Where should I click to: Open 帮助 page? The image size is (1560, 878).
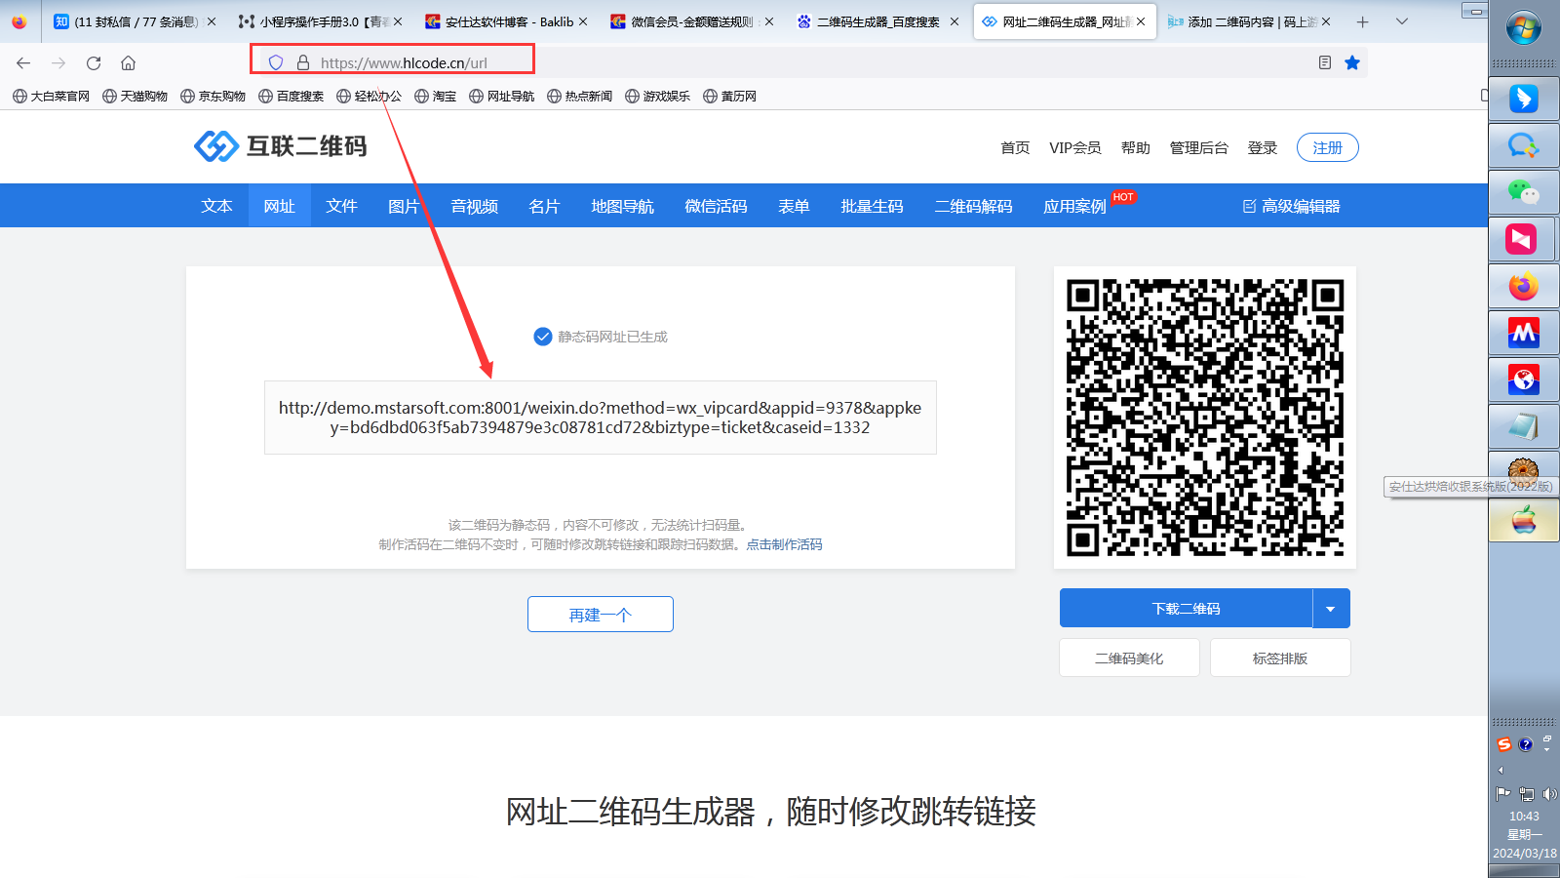tap(1136, 147)
